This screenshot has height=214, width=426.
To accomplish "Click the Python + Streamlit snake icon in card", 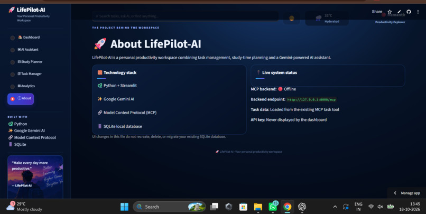I will pos(100,86).
